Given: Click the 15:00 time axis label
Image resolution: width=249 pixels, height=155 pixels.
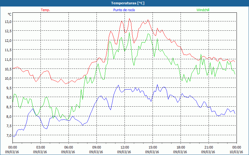Looking at the screenshot, I should [x=153, y=148].
